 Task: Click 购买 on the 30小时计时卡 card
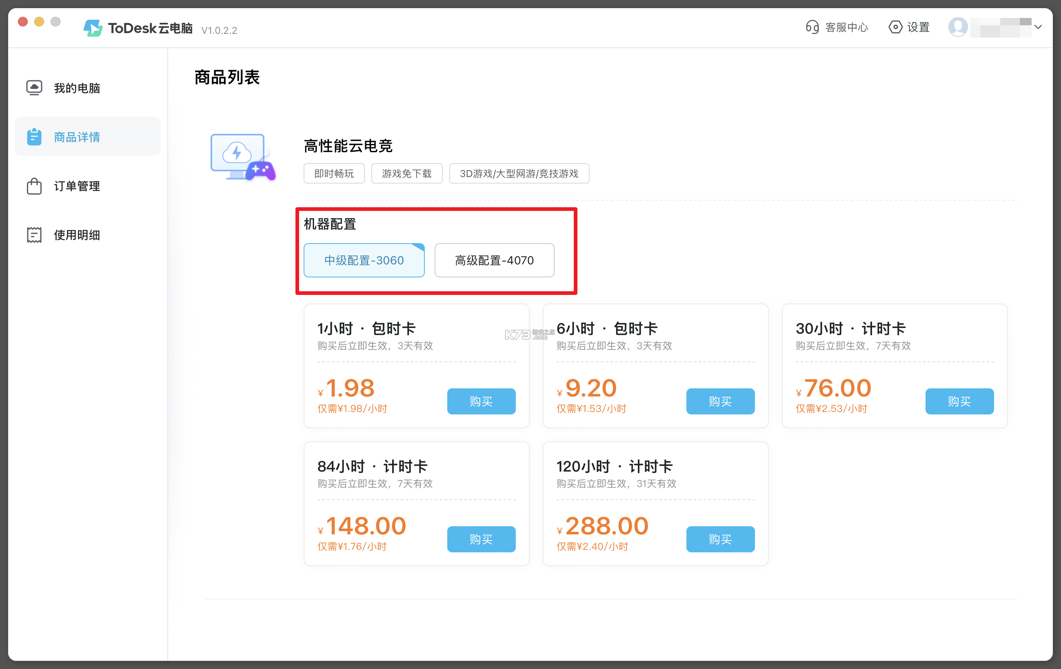coord(959,401)
